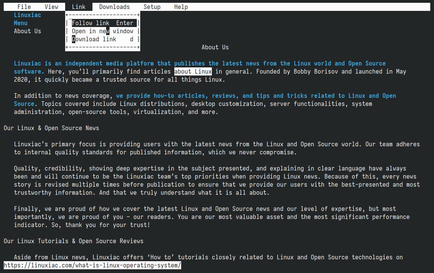Viewport: 434px width, 273px height.
Task: Open the Setup menu
Action: coord(152,7)
